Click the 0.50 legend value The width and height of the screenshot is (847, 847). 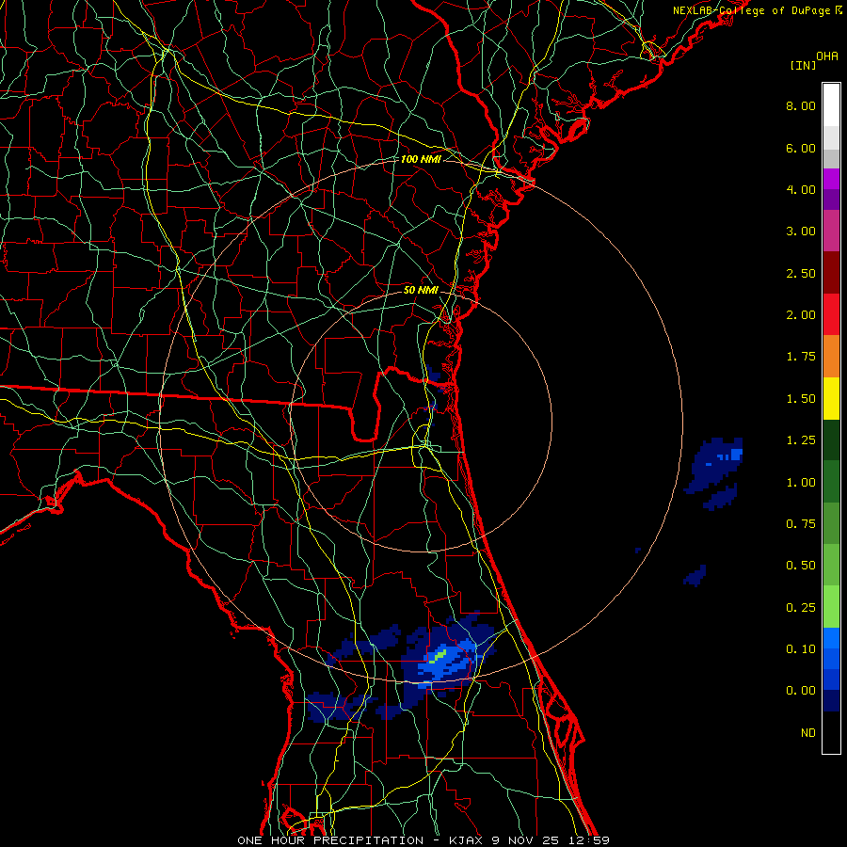tap(801, 566)
